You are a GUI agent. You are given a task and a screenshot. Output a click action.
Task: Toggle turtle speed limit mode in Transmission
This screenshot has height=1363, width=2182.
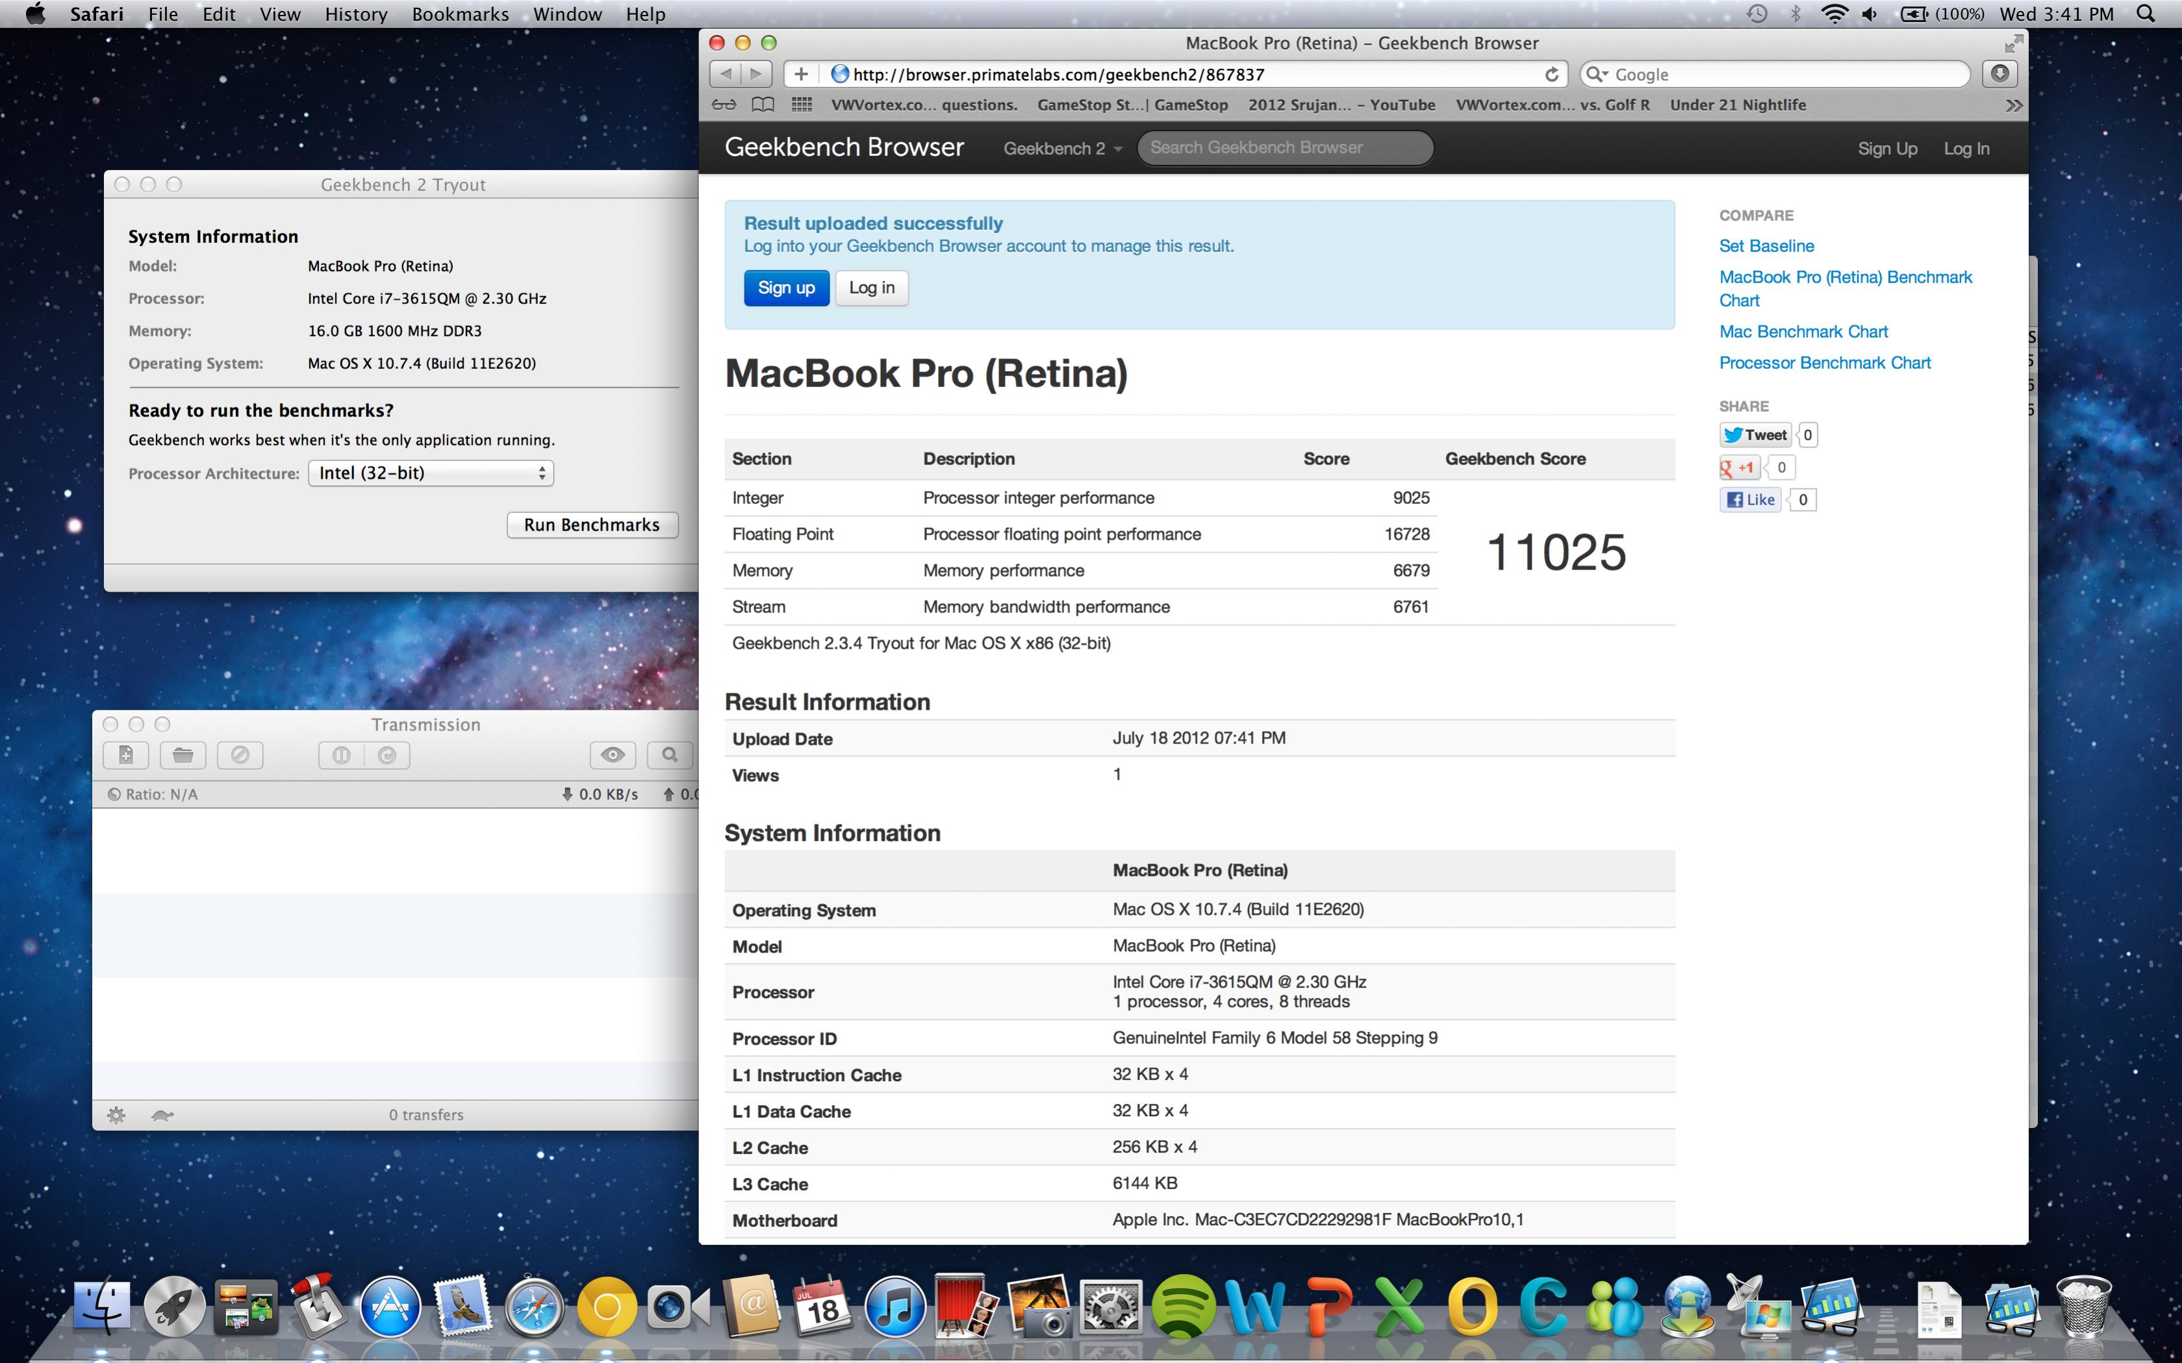coord(162,1115)
